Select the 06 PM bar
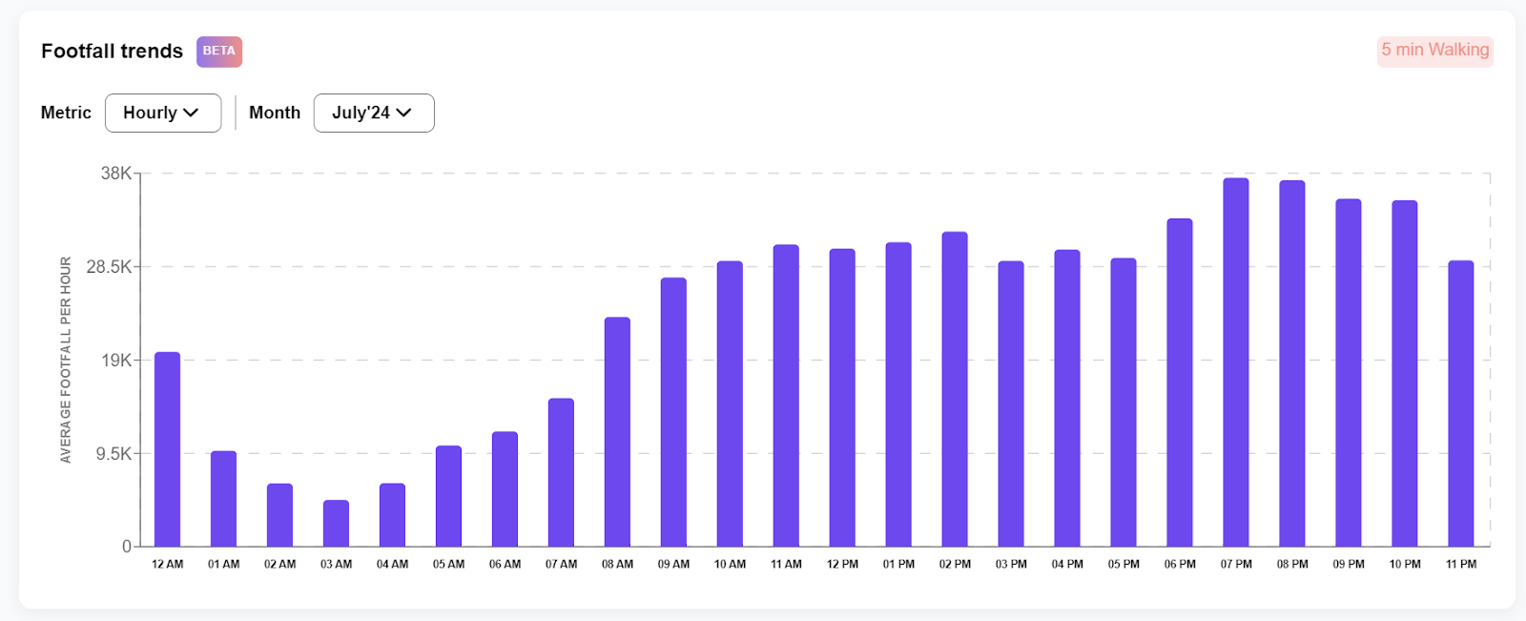The width and height of the screenshot is (1526, 621). click(x=1180, y=383)
